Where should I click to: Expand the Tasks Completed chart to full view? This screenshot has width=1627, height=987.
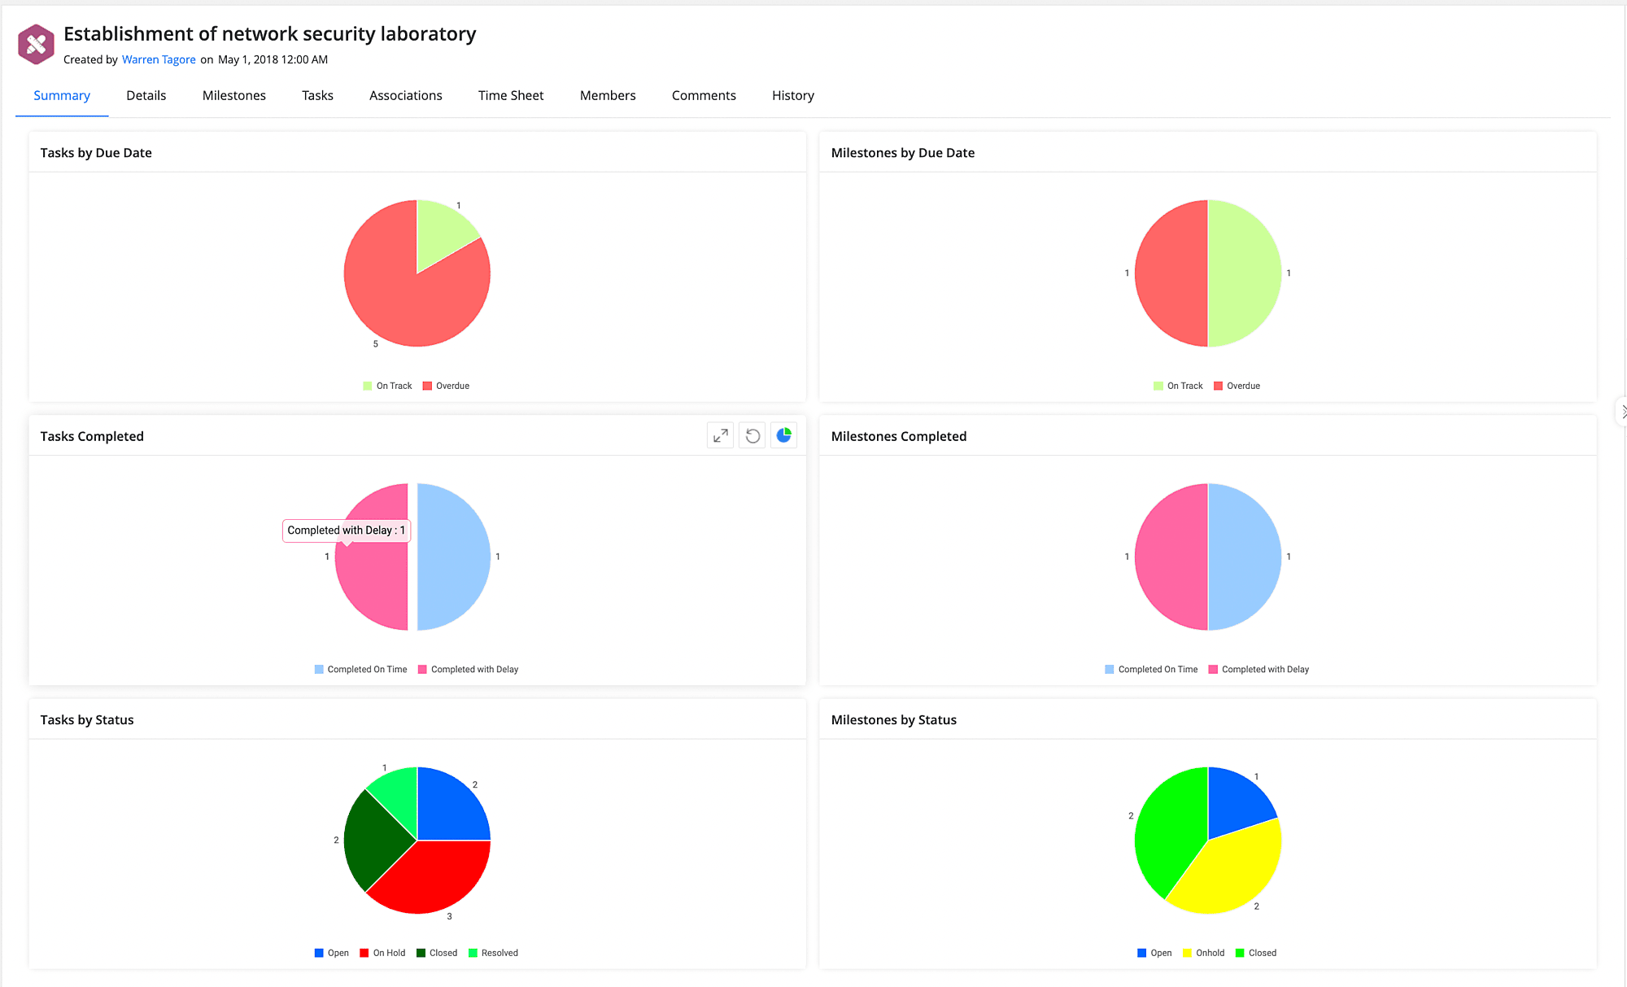(x=720, y=436)
